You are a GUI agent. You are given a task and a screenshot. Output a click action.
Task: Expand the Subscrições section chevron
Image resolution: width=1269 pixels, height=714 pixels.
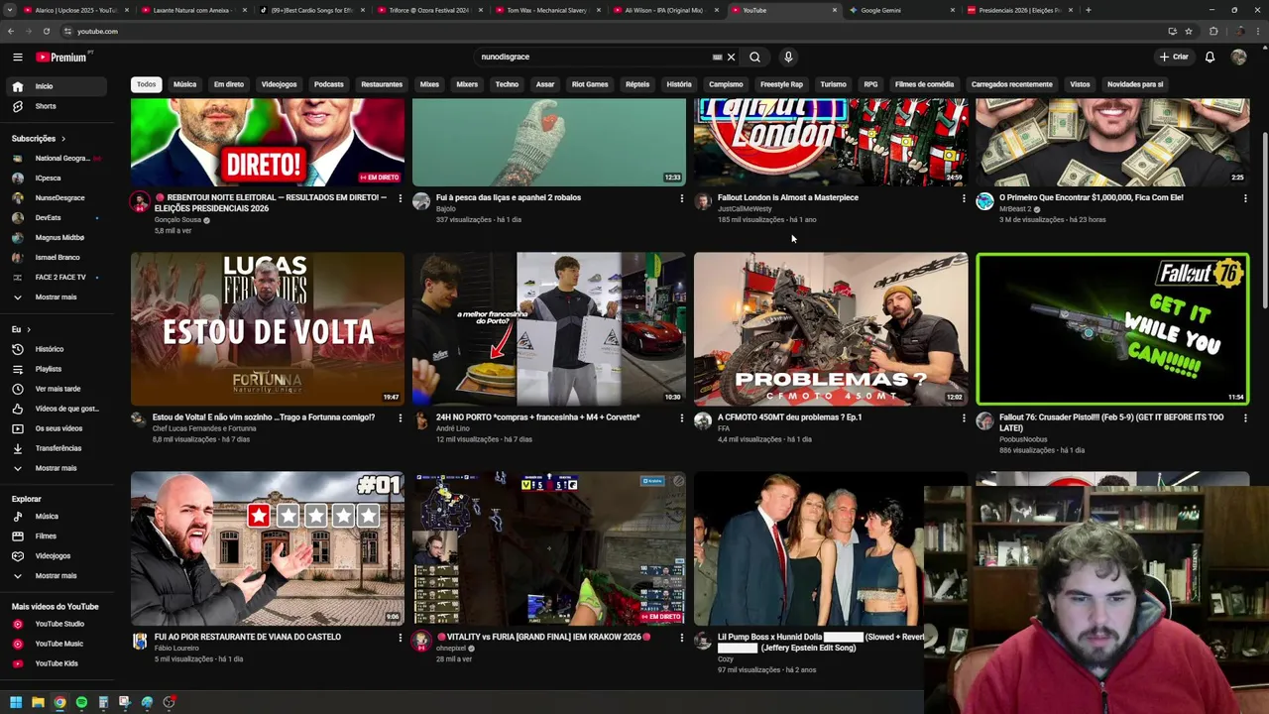63,139
